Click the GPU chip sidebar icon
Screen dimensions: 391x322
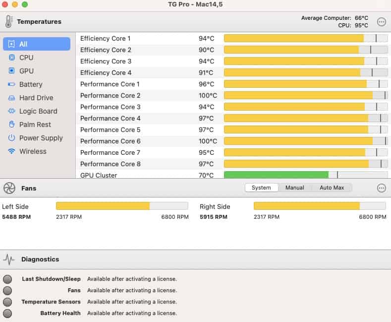tap(11, 71)
